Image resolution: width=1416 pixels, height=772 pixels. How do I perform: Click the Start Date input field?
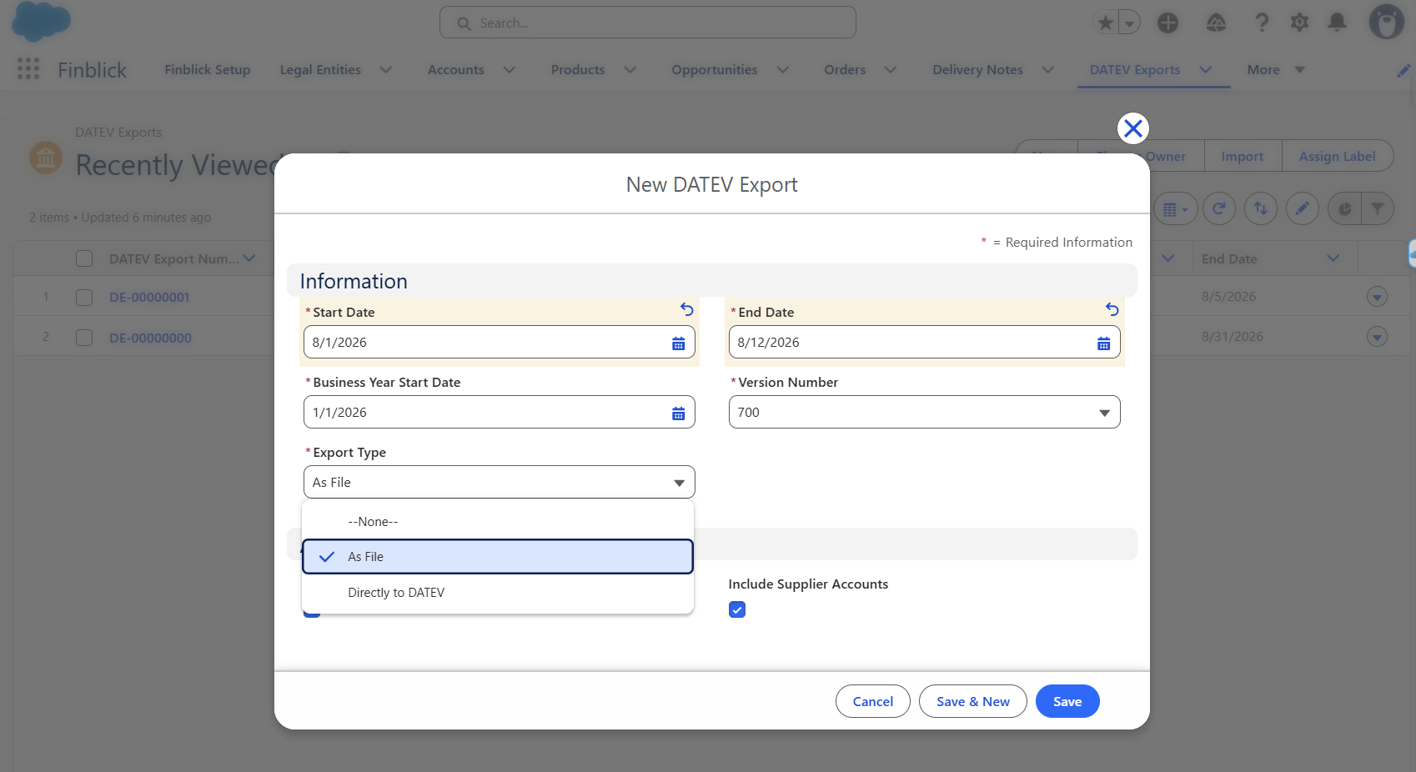(x=499, y=342)
